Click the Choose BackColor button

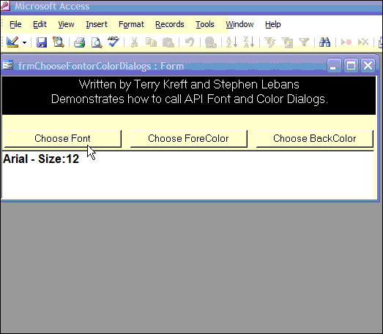[x=315, y=138]
